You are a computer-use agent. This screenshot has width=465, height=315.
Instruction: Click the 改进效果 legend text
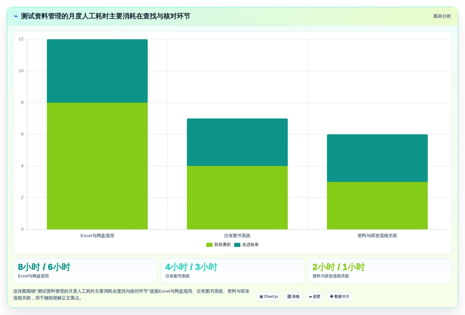coord(250,245)
